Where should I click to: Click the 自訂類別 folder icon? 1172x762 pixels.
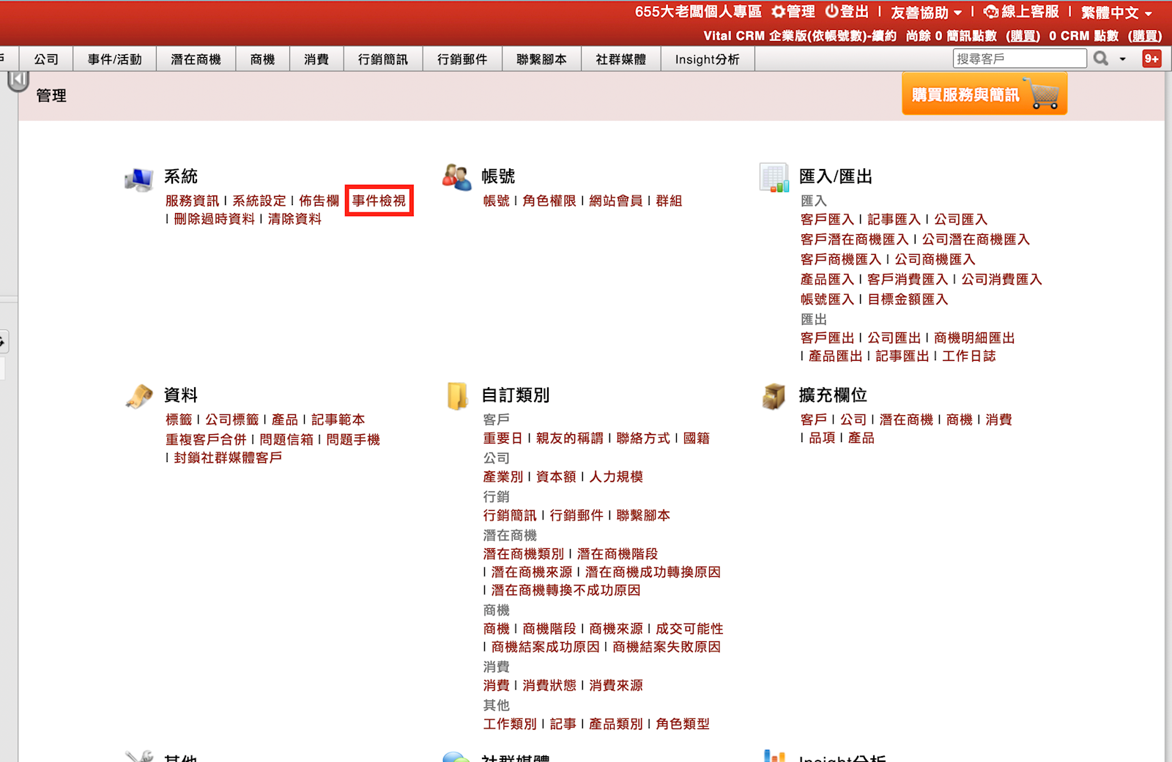457,395
